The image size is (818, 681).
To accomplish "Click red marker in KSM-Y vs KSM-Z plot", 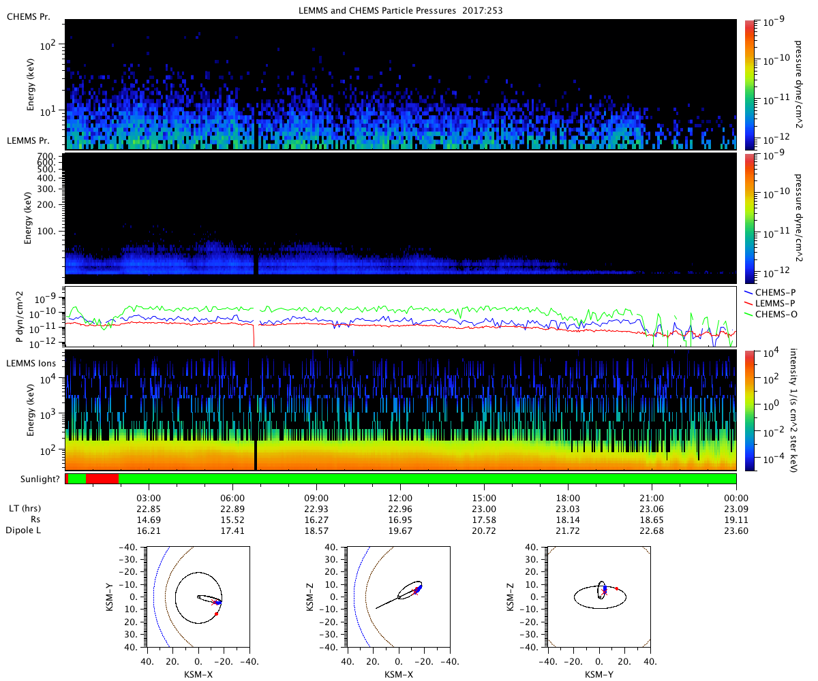I will 617,588.
